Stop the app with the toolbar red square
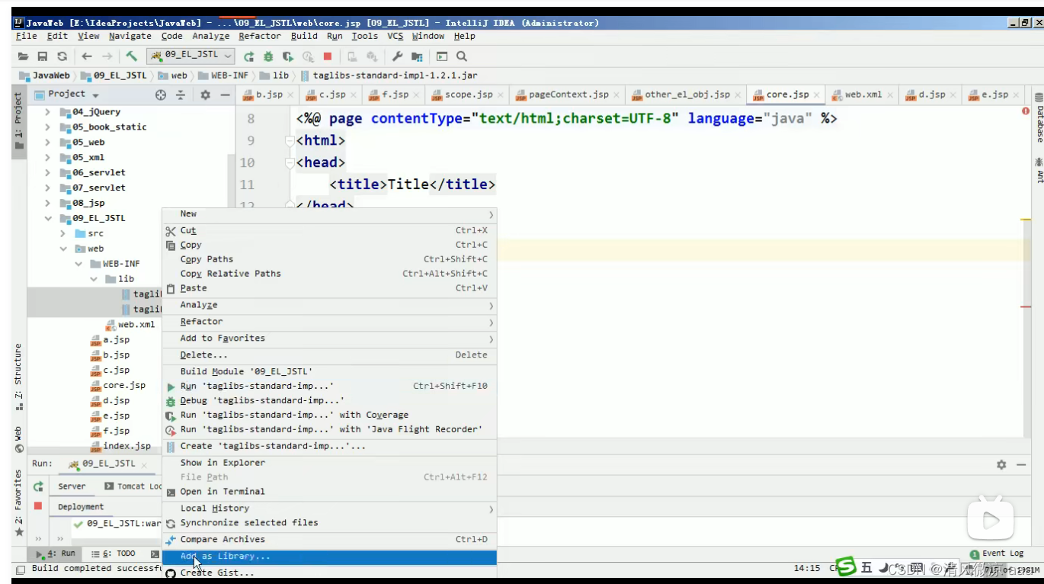This screenshot has width=1044, height=584. (x=328, y=56)
